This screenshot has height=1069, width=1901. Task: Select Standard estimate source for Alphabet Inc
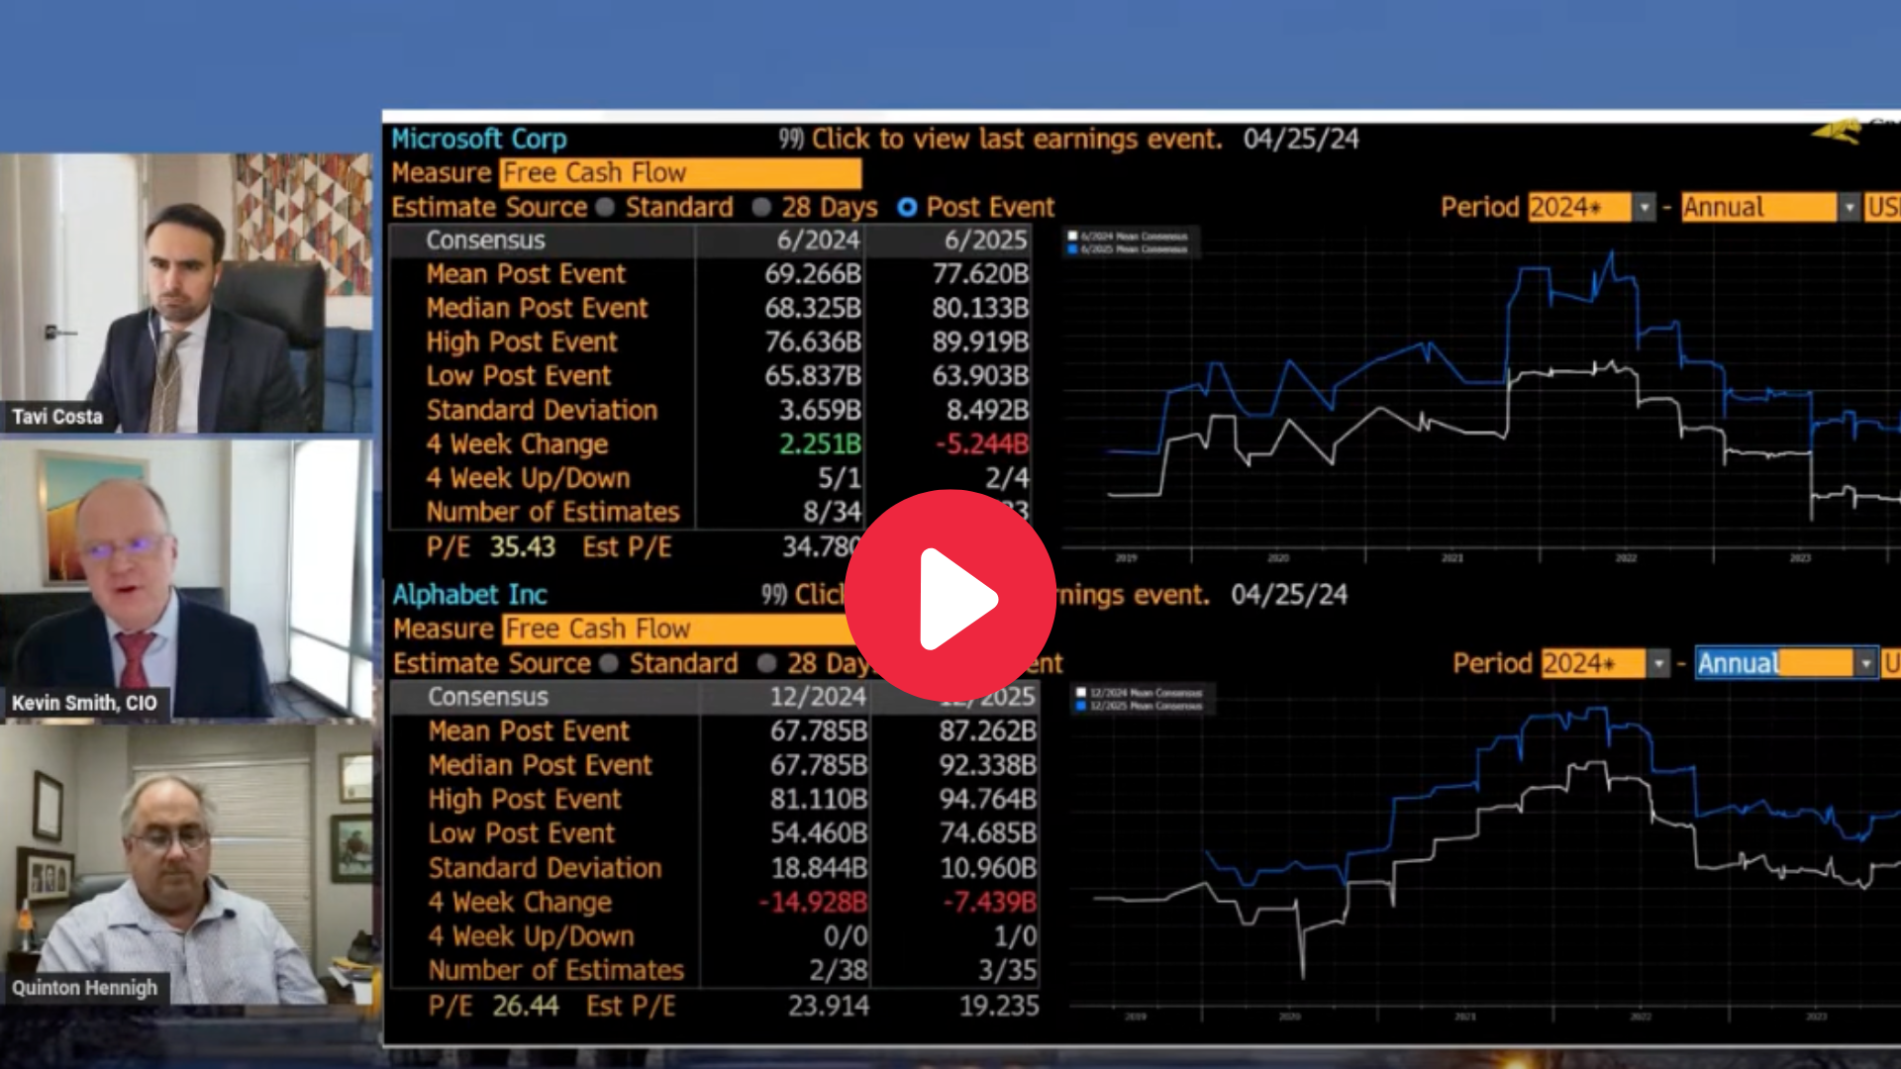[609, 664]
